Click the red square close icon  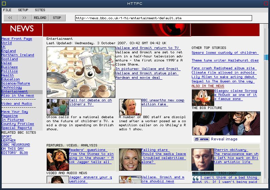pos(266,3)
